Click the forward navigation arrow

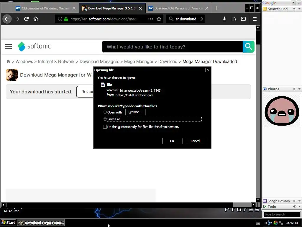17,19
